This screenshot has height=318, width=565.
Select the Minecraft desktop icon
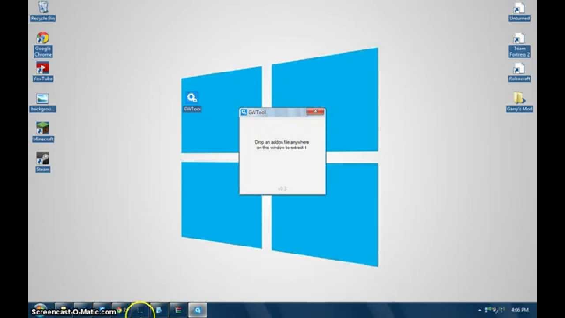[43, 132]
